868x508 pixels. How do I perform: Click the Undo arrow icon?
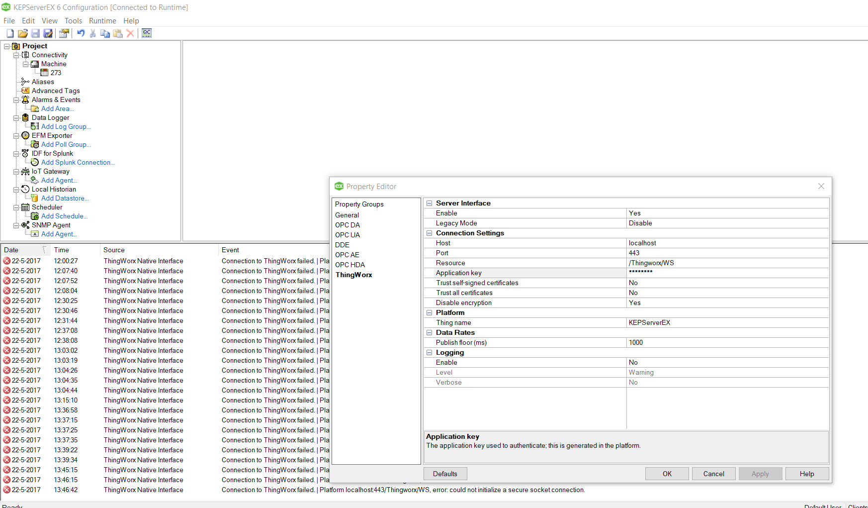point(81,33)
